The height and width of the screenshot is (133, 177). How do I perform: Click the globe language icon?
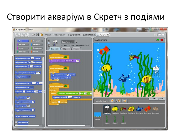[x=33, y=35]
